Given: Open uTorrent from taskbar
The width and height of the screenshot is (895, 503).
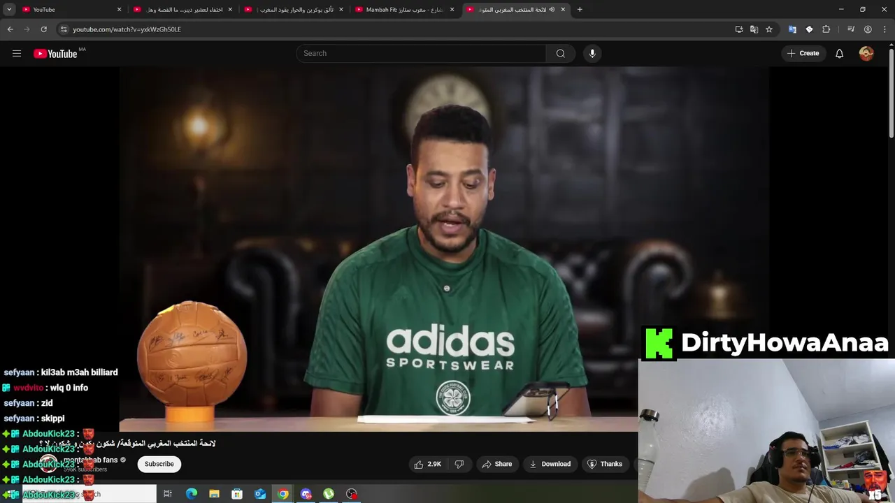Looking at the screenshot, I should coord(329,494).
